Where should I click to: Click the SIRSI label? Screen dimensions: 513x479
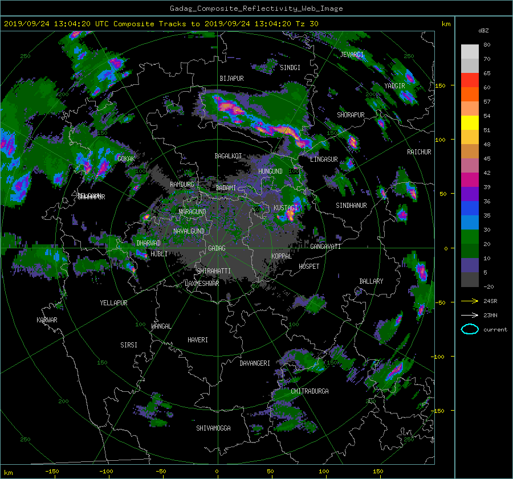(x=129, y=345)
